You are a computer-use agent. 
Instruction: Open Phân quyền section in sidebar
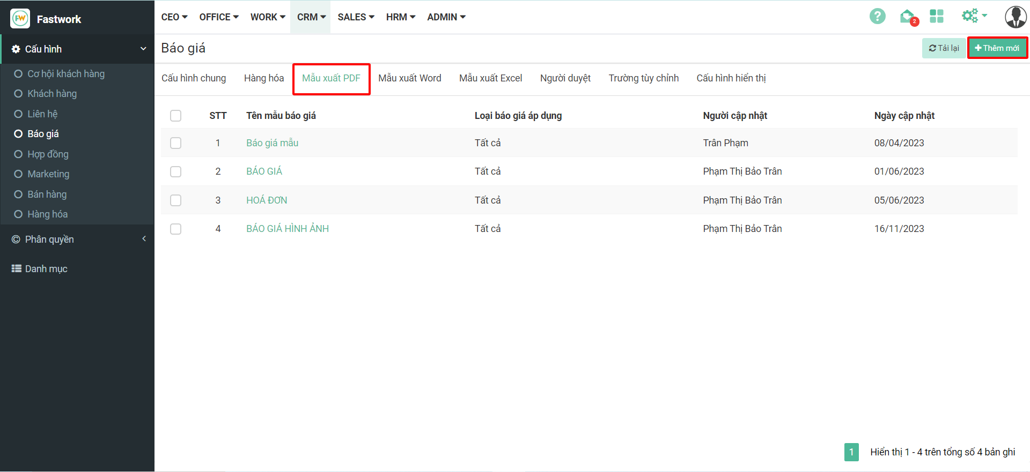point(49,239)
